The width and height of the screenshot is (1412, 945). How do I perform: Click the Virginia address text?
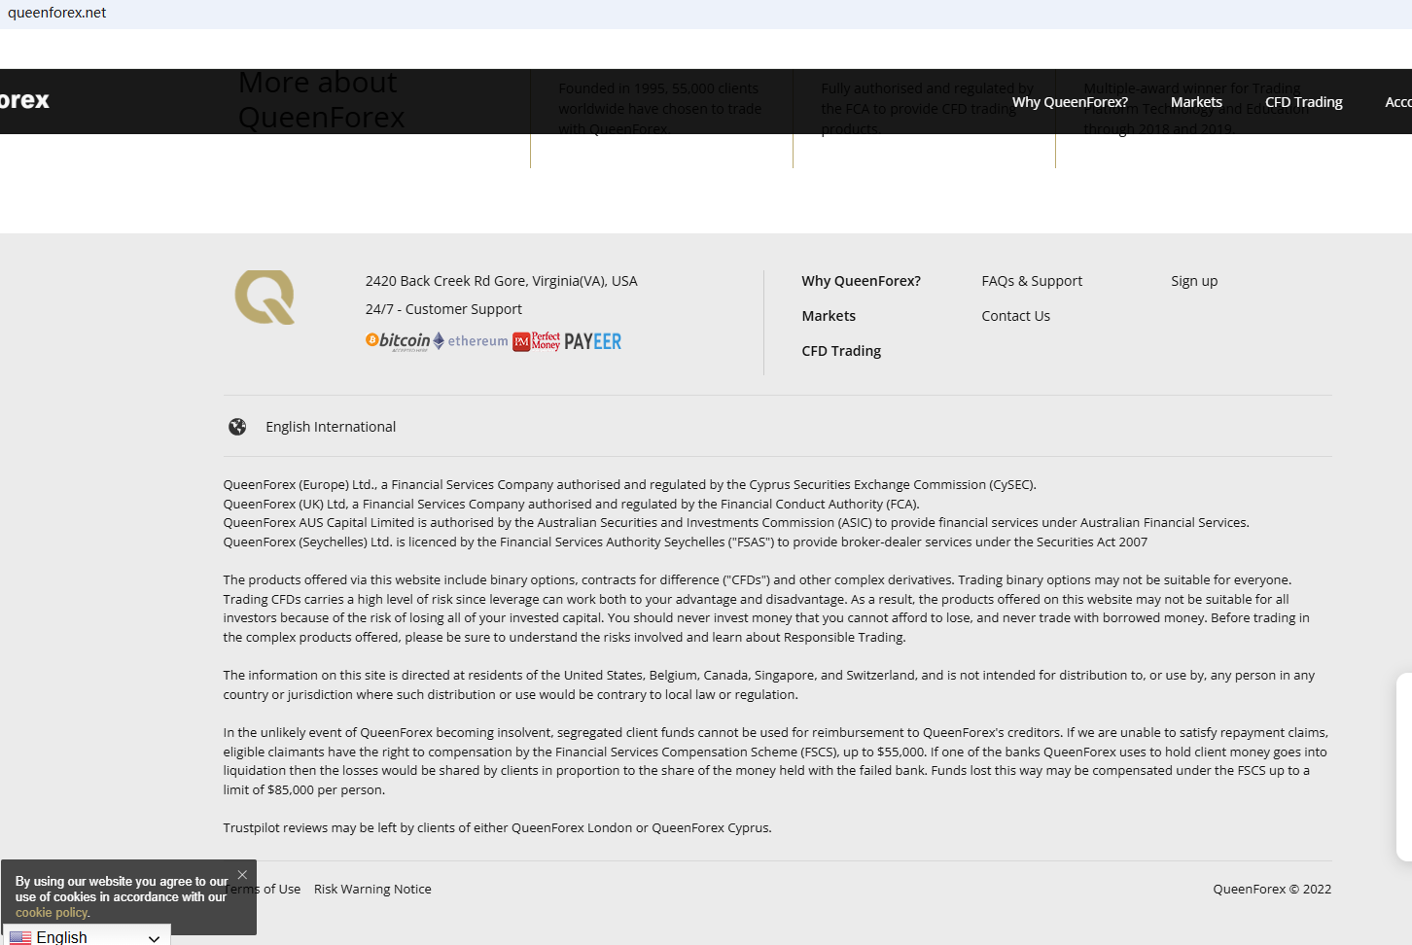point(502,281)
